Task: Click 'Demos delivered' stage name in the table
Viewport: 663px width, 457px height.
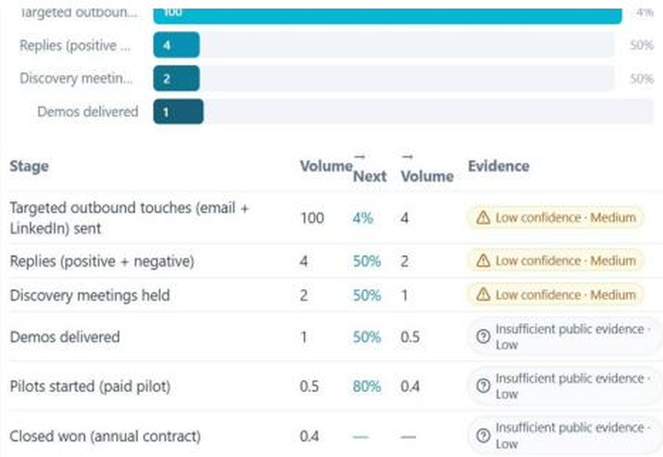Action: 65,337
